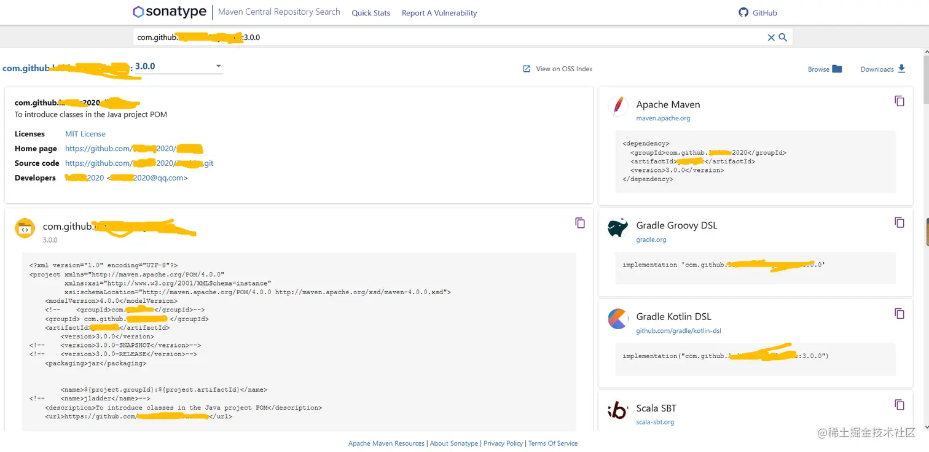Image resolution: width=929 pixels, height=452 pixels.
Task: Click the Apache Maven feather logo
Action: coord(618,106)
